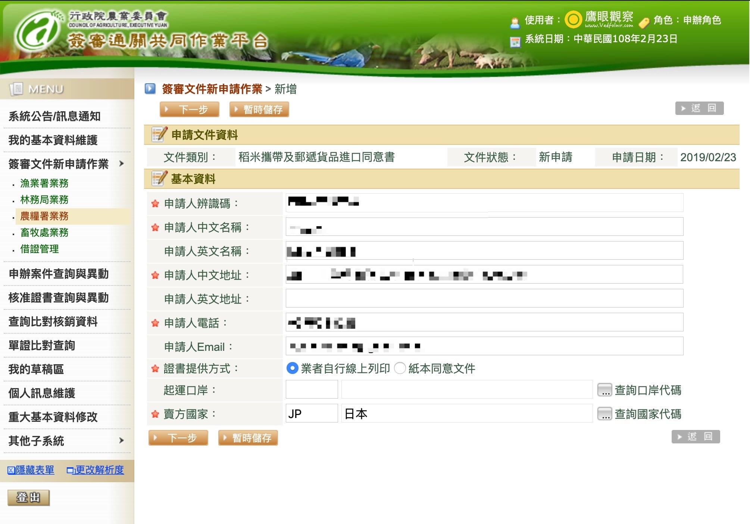Click the top 下一步 button
Viewport: 750px width, 524px height.
[x=190, y=109]
